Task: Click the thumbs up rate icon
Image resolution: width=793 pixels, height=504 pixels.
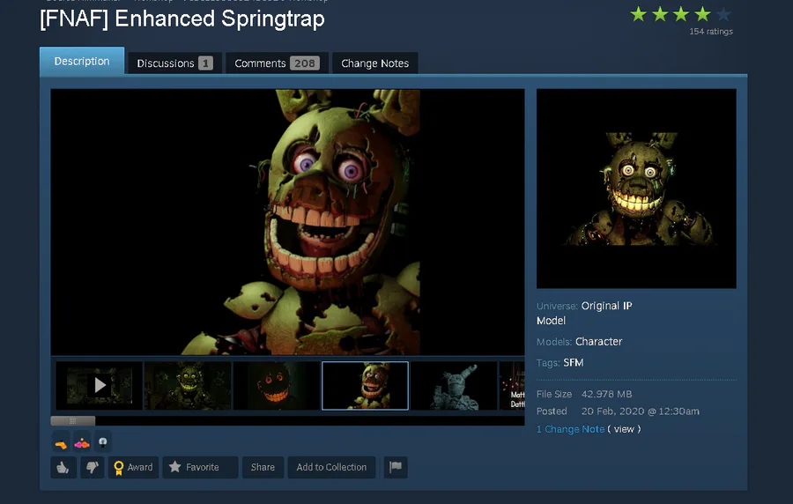Action: [63, 467]
